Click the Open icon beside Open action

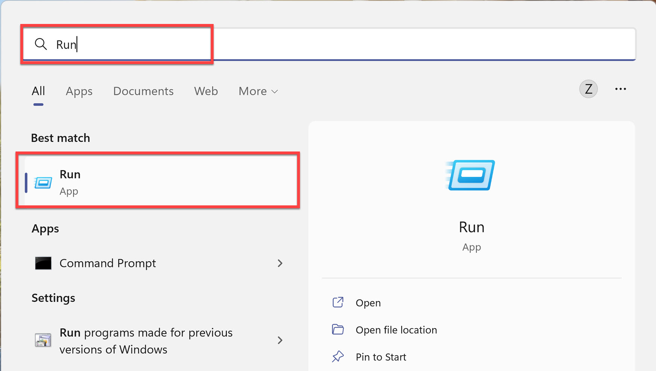tap(338, 302)
